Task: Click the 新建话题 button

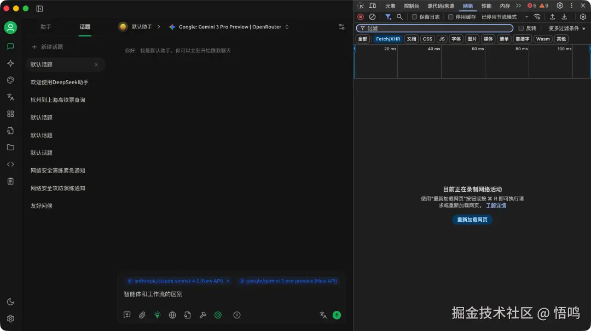Action: click(47, 46)
